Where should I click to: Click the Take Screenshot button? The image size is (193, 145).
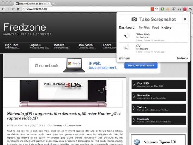[151, 19]
